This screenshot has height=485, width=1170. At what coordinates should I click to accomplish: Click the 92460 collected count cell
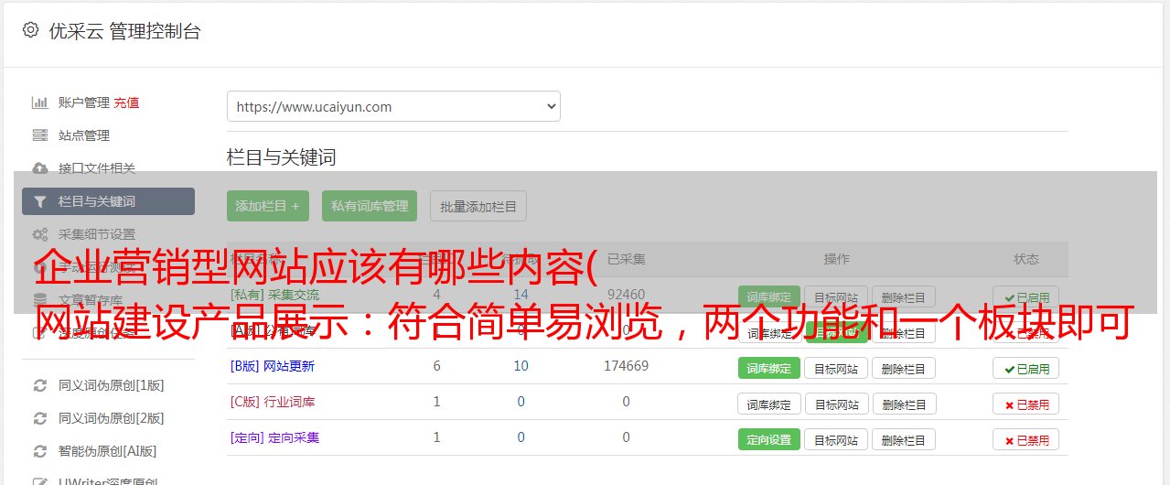(x=627, y=295)
